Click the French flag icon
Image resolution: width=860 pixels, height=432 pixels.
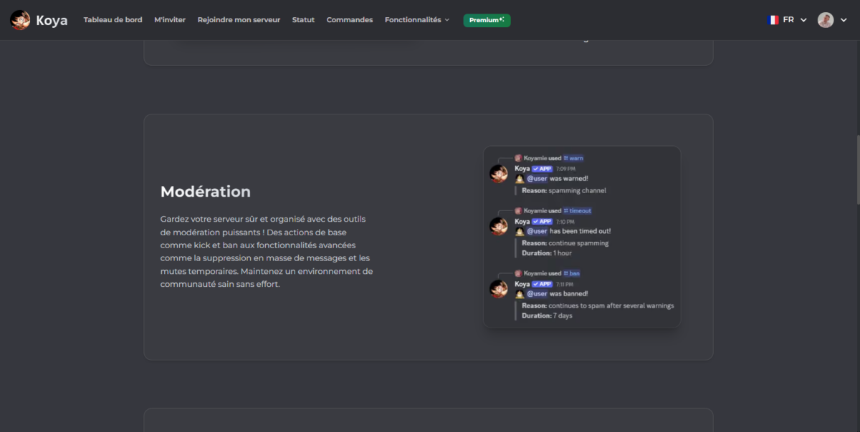773,20
